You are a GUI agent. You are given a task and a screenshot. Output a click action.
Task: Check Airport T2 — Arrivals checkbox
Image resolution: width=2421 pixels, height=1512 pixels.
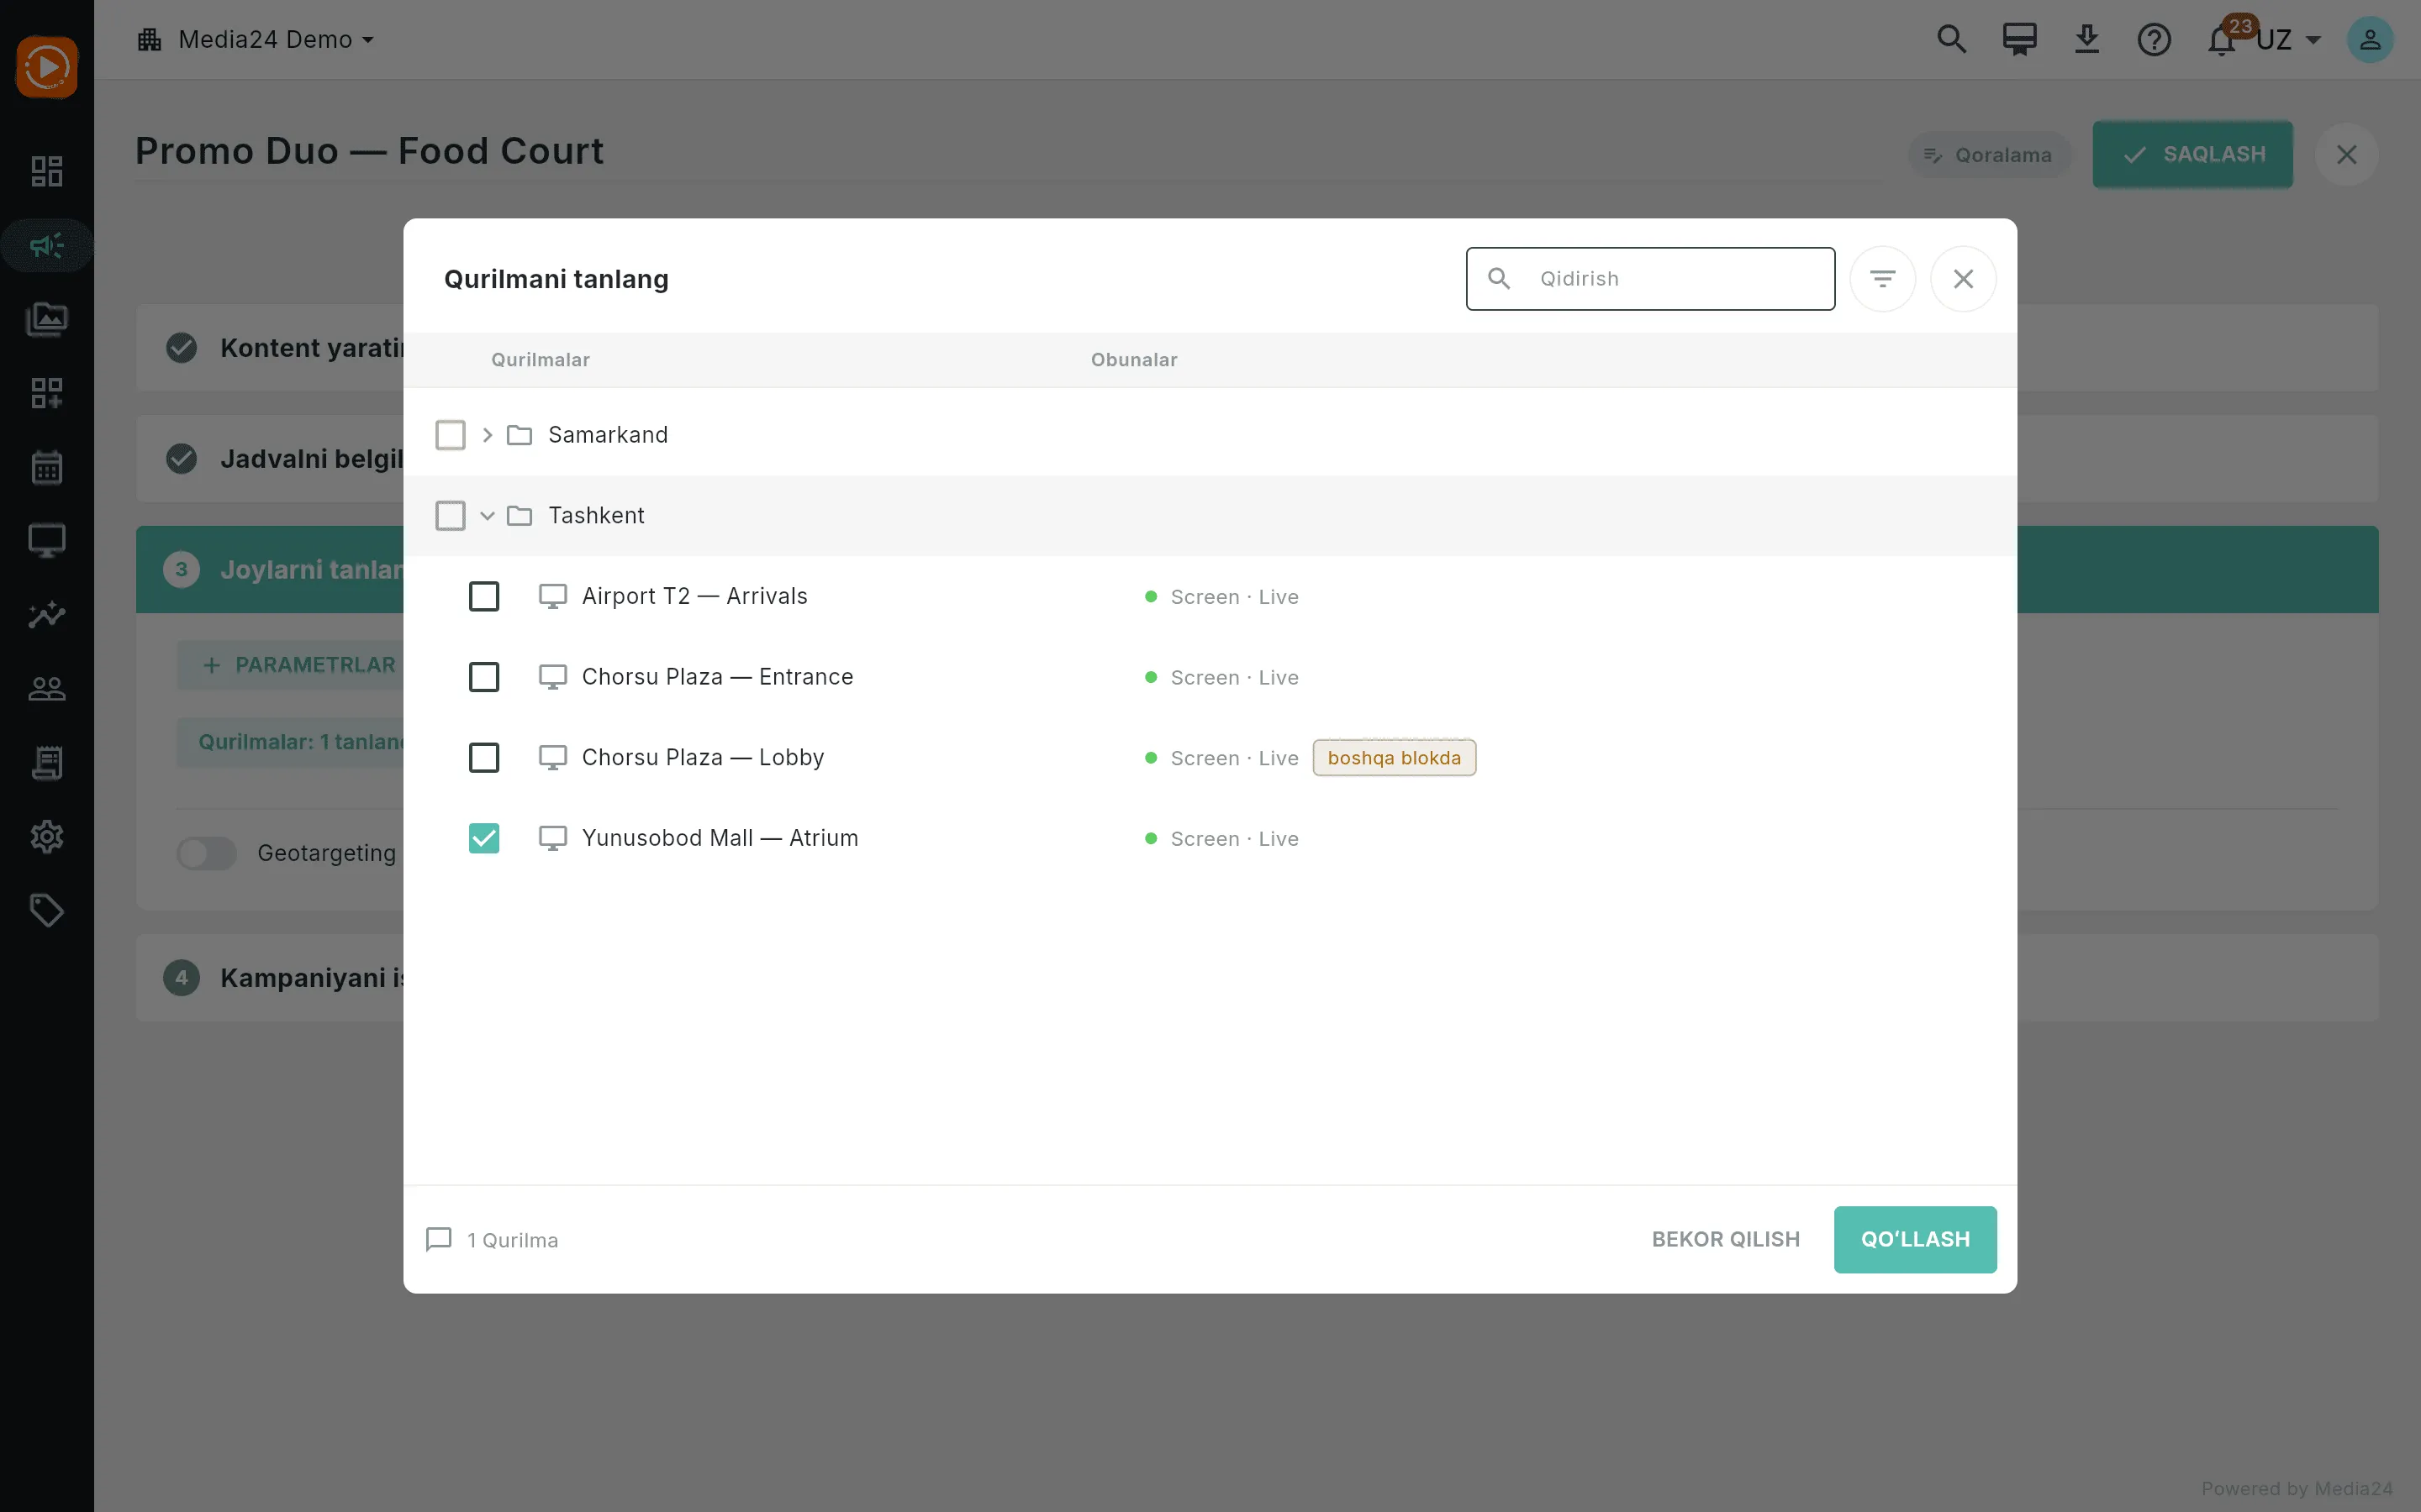[484, 597]
